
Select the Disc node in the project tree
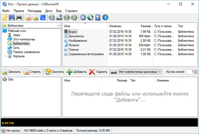click(x=11, y=79)
